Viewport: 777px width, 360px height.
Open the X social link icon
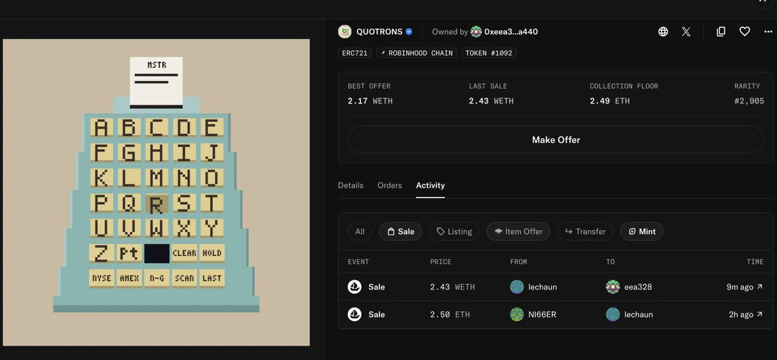click(686, 31)
